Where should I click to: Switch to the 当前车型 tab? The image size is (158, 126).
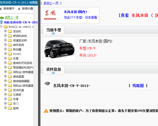point(54,31)
